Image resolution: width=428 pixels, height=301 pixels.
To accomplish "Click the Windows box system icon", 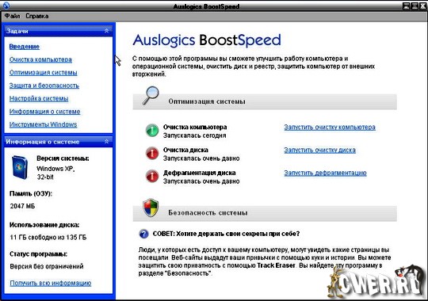I will (20, 167).
